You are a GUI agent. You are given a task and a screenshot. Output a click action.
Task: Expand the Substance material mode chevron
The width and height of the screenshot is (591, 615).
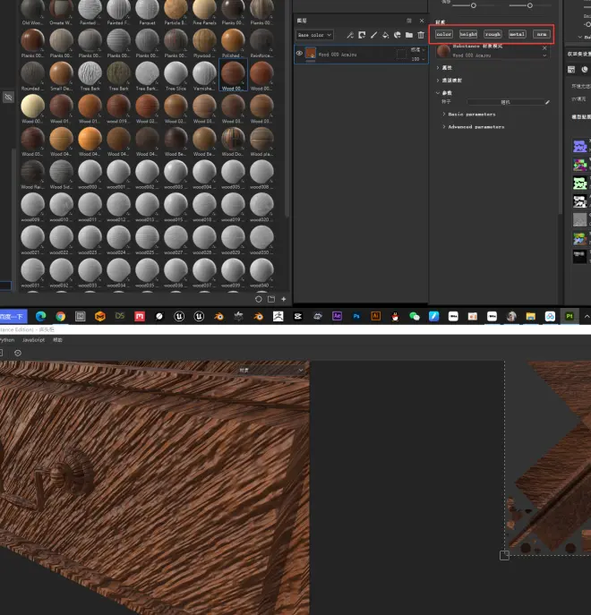(544, 56)
